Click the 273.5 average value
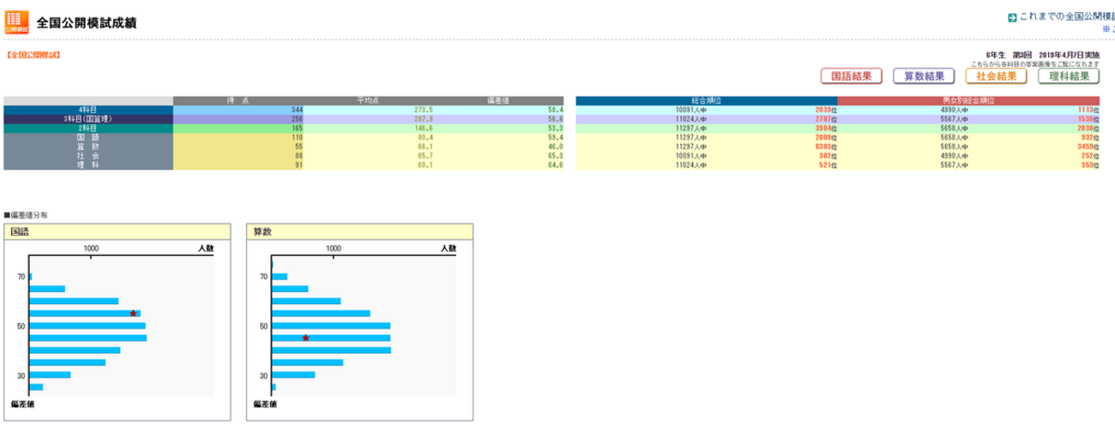 (424, 110)
